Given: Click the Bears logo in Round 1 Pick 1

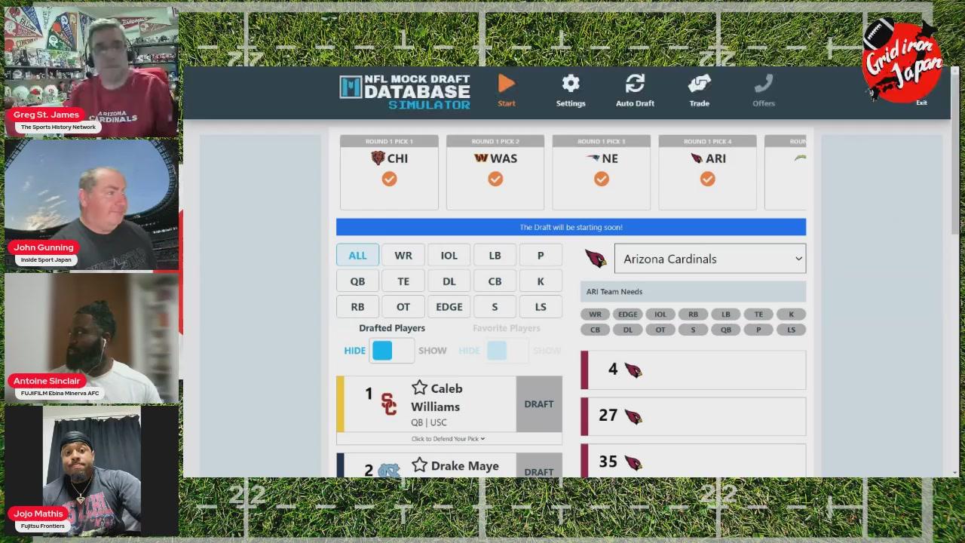Looking at the screenshot, I should tap(378, 158).
